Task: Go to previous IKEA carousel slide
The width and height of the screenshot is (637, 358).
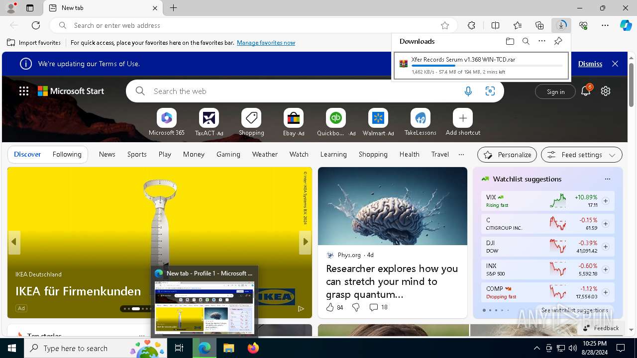Action: point(14,242)
